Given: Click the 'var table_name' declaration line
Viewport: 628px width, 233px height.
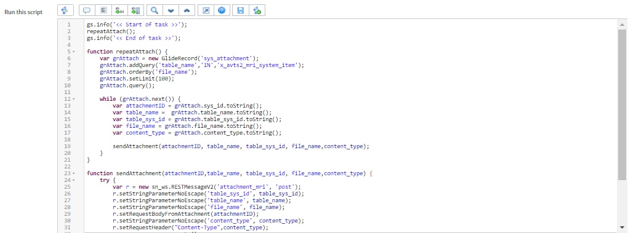Looking at the screenshot, I should pyautogui.click(x=192, y=113).
